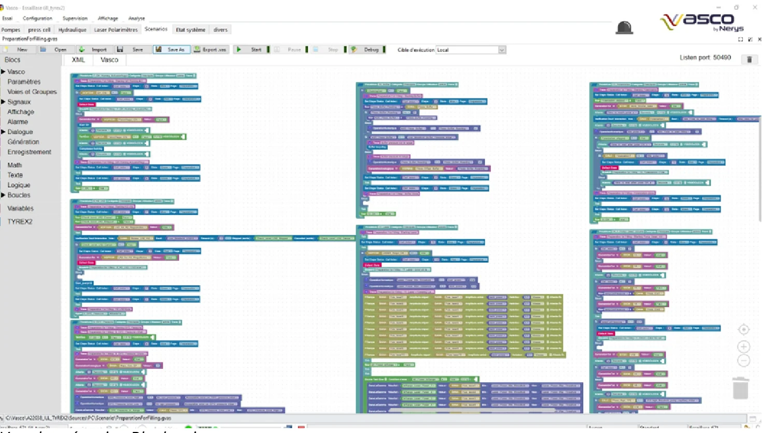The height and width of the screenshot is (433, 762).
Task: Click the Stop scenario button
Action: pos(328,50)
